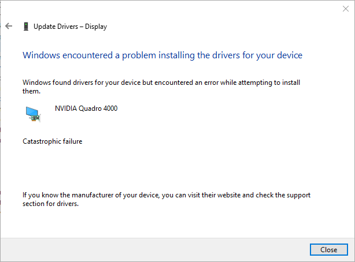Screen dimensions: 355x262
Task: Click the word "Windows" starting the blue heading
Action: [x=40, y=55]
